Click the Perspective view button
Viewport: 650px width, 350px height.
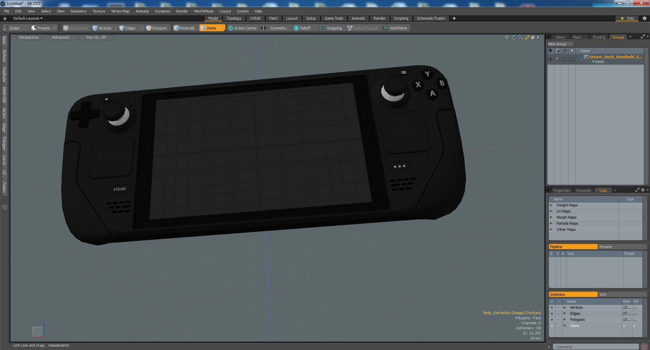click(x=28, y=38)
